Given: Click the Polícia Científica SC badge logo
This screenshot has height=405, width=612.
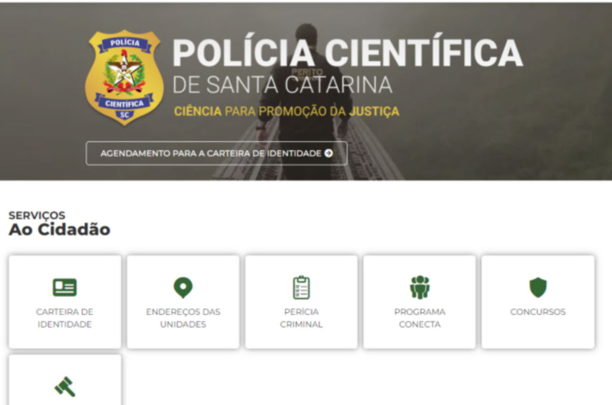Looking at the screenshot, I should (124, 78).
